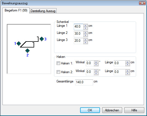Decrease Haken 2 Winkel with the down arrow
This screenshot has width=147, height=116.
click(x=96, y=73)
